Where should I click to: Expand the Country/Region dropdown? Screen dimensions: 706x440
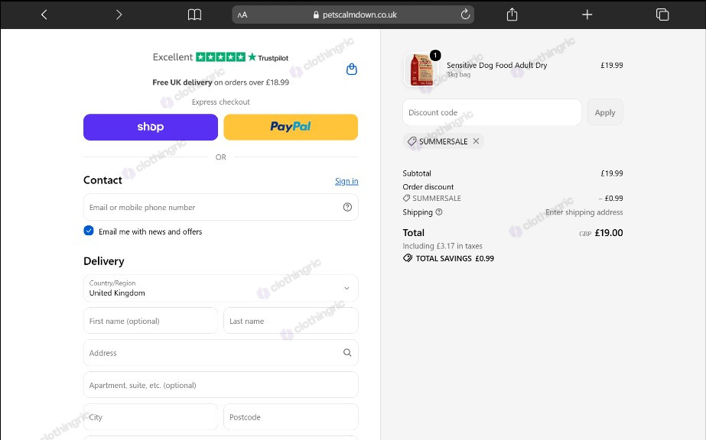pyautogui.click(x=220, y=288)
